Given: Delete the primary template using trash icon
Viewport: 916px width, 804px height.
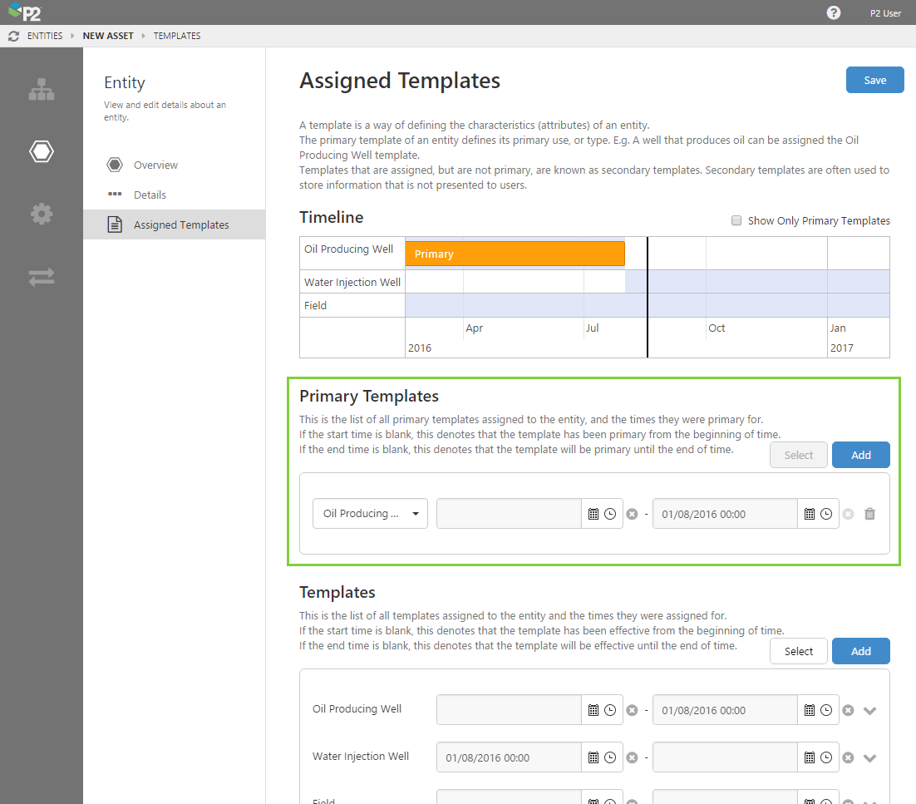Looking at the screenshot, I should [869, 514].
